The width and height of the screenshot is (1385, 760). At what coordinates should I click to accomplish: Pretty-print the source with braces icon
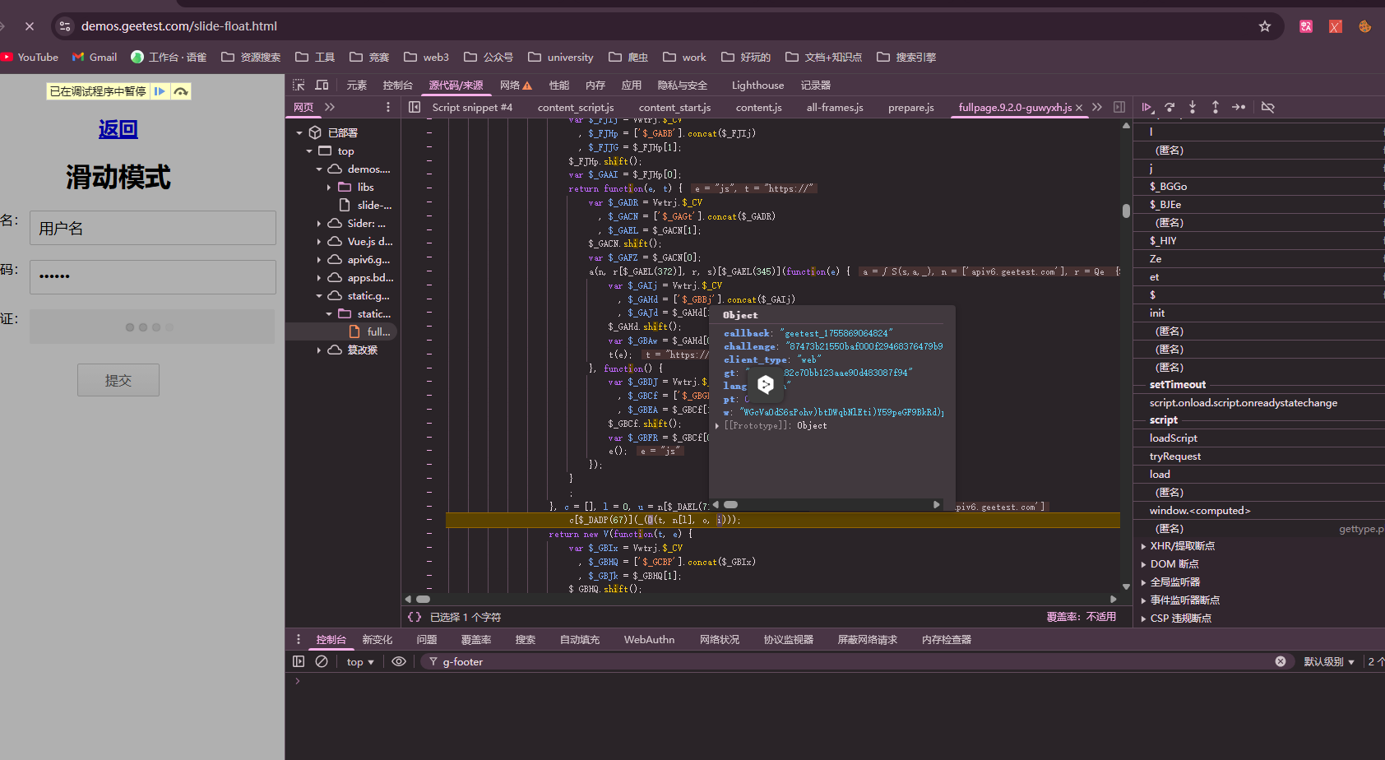click(415, 617)
